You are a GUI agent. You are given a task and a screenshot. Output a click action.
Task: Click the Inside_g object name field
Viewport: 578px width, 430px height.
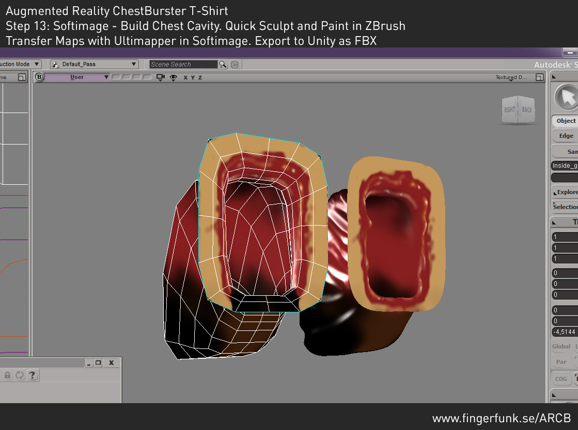coord(565,166)
